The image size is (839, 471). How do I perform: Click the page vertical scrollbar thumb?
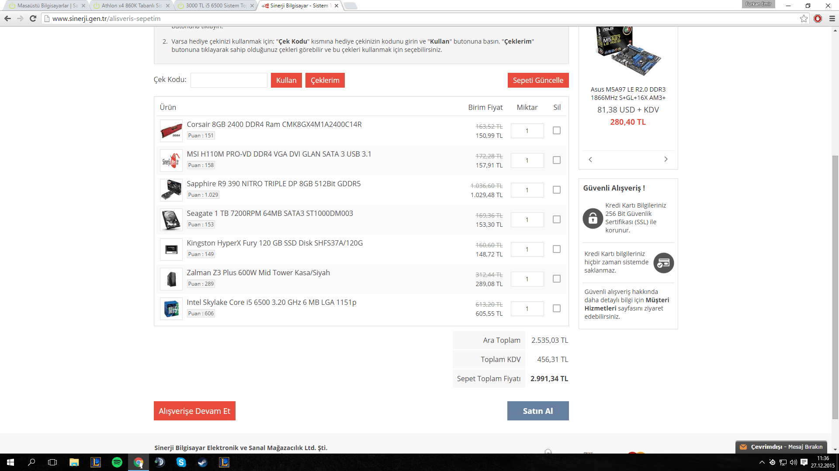click(x=835, y=288)
